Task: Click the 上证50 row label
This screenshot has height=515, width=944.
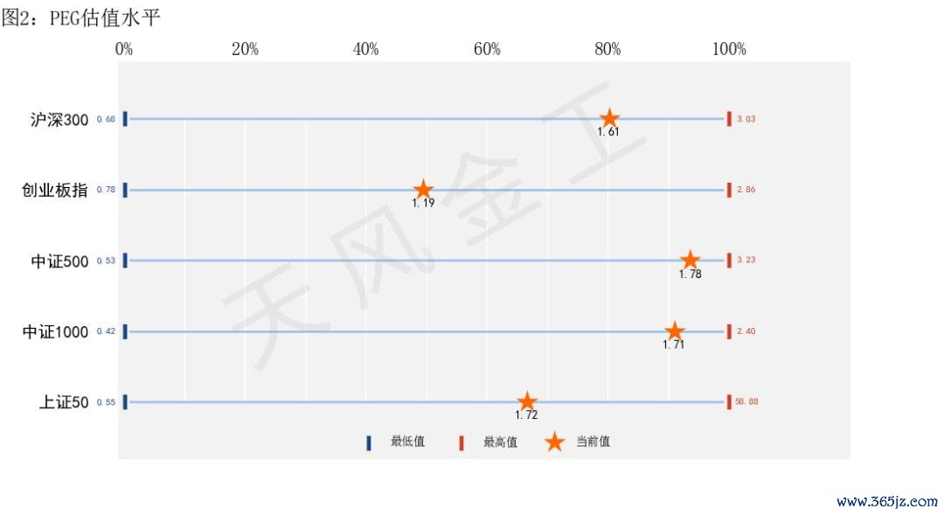Action: click(x=64, y=402)
